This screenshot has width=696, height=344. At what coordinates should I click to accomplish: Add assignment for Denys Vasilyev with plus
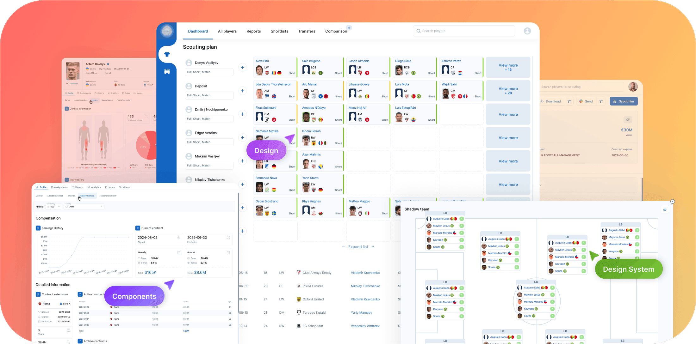pos(242,67)
